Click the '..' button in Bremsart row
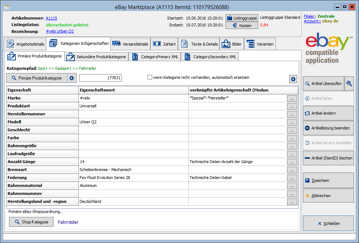The height and width of the screenshot is (243, 359). point(292,170)
